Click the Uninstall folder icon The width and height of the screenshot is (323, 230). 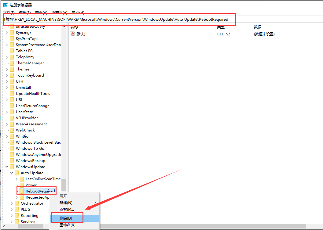click(x=12, y=87)
